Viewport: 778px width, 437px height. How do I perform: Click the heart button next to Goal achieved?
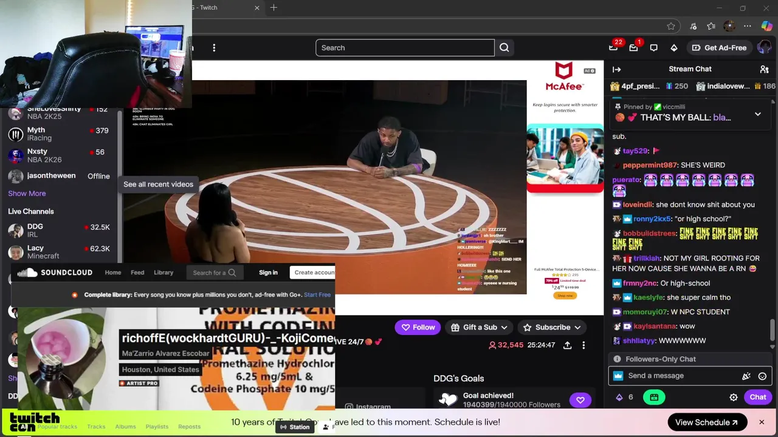[580, 400]
